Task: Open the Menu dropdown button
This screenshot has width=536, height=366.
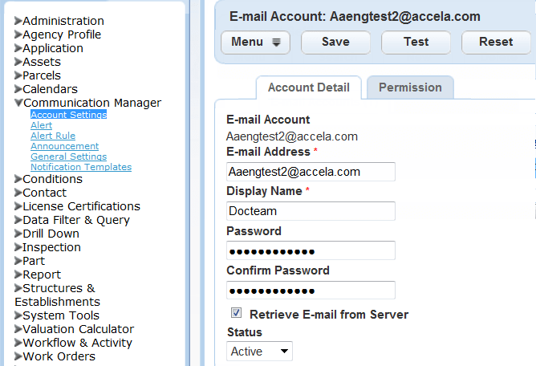Action: (255, 43)
